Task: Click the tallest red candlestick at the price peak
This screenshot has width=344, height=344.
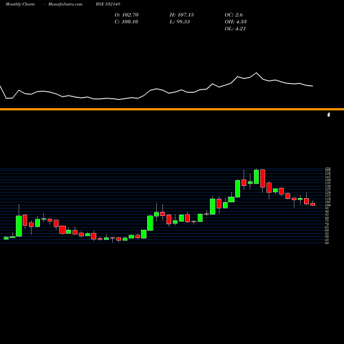Action: pos(263,178)
